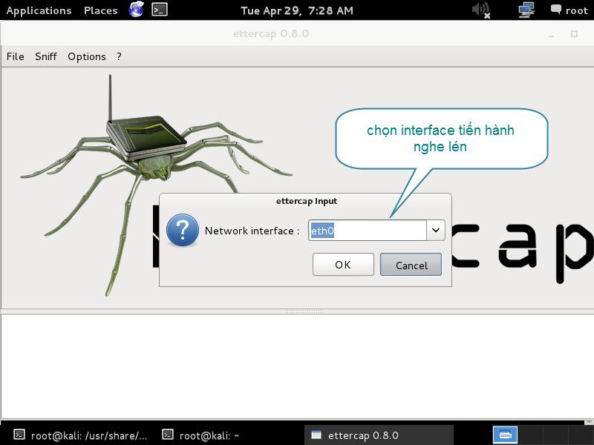Select ettercap 0.8.0 taskbar entry
594x445 pixels.
pos(379,435)
